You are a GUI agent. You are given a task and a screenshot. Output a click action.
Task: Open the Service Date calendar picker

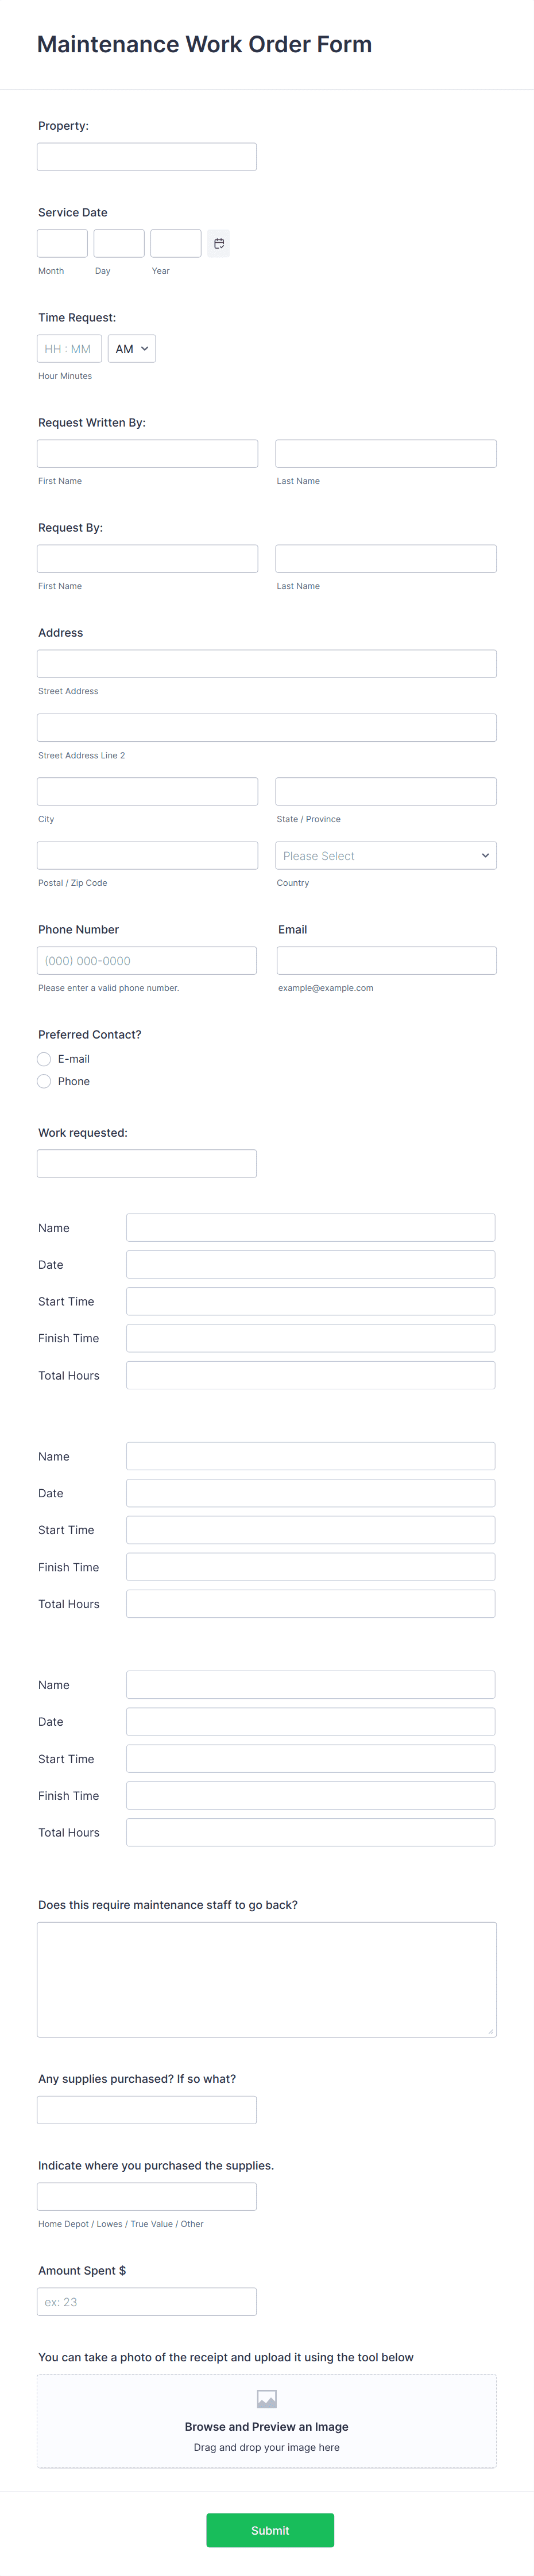218,243
